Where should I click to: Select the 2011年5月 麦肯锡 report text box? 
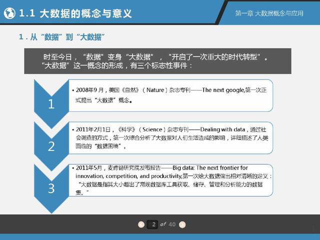coord(170,180)
